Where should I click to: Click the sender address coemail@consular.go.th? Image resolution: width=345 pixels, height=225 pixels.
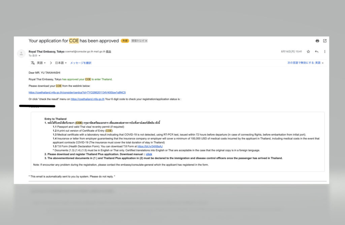click(x=79, y=52)
